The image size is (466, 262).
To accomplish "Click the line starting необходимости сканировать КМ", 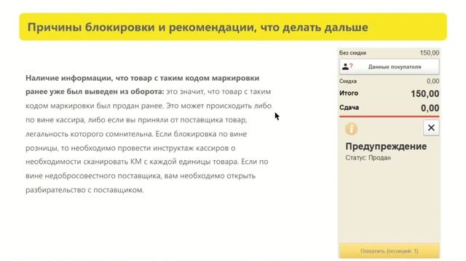I will (x=147, y=162).
